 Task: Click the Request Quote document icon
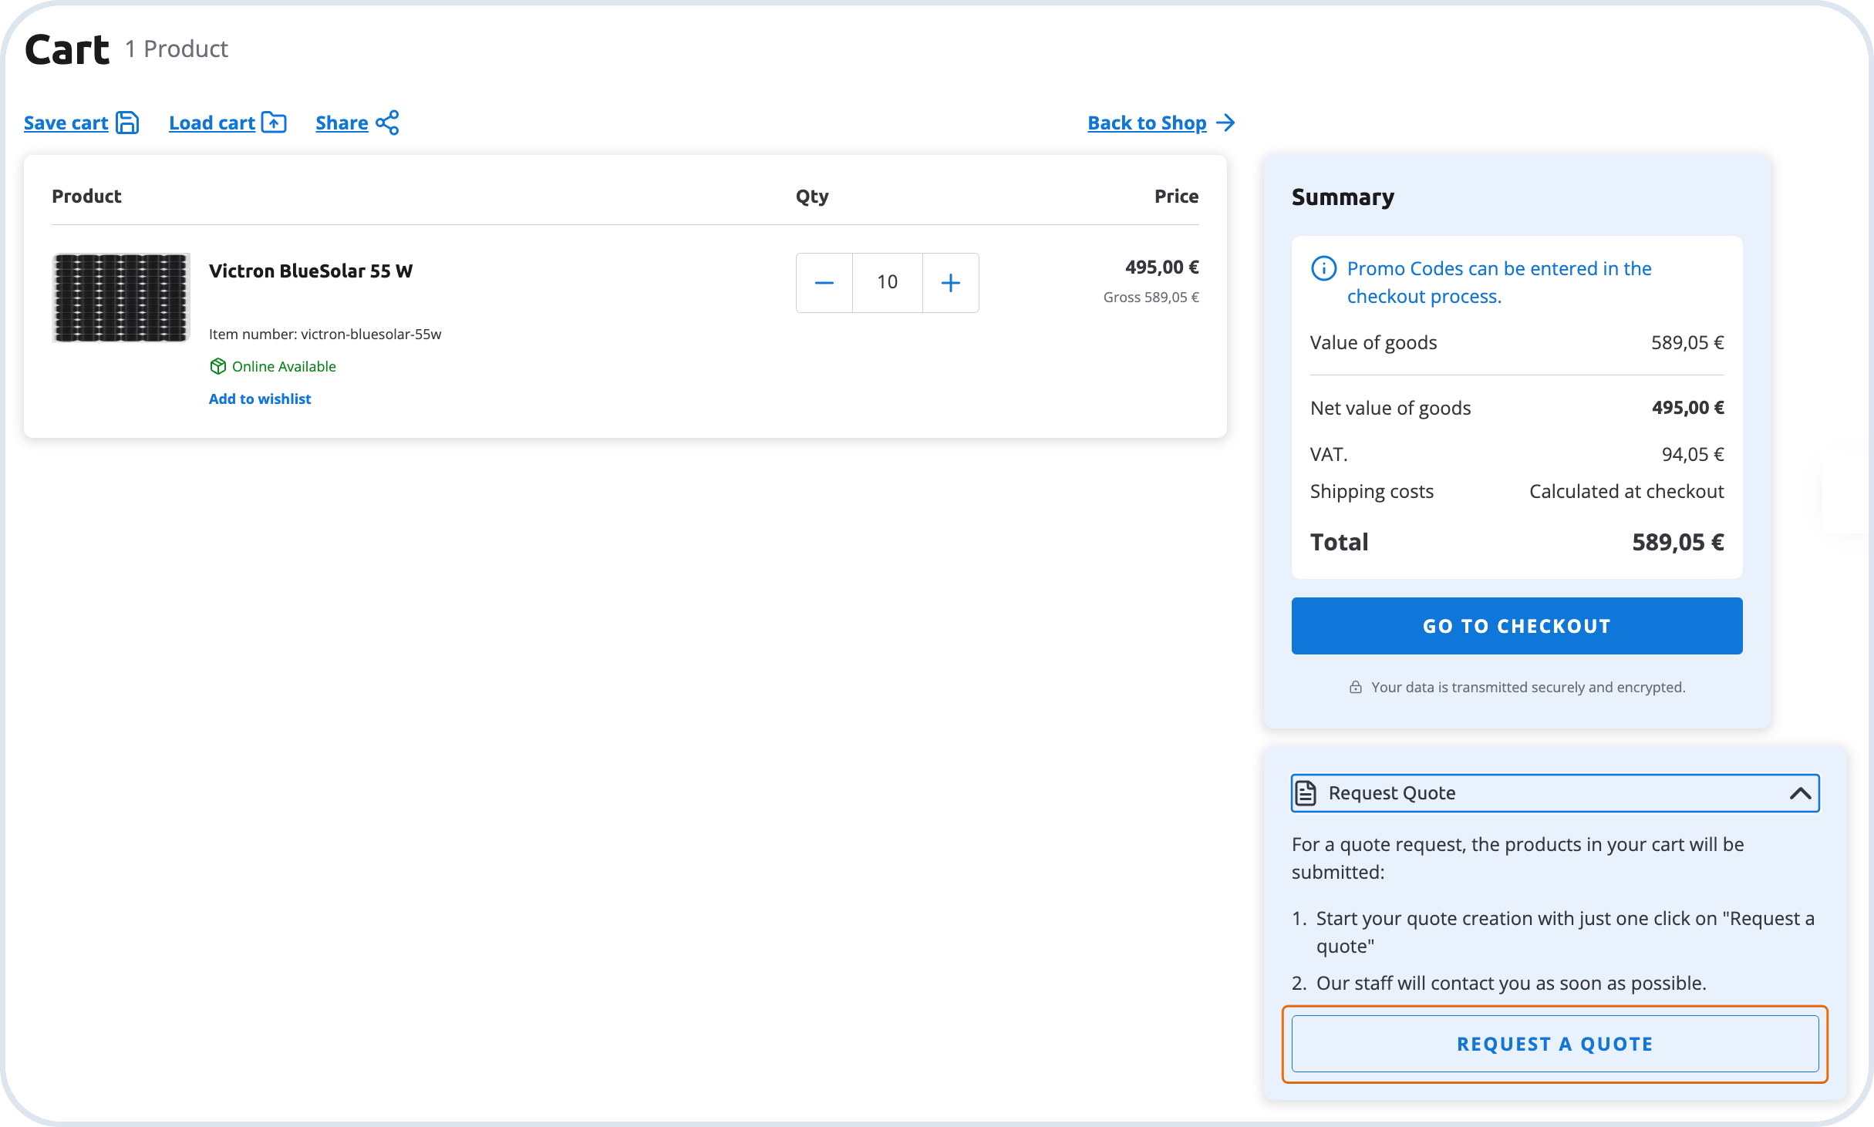[1306, 792]
